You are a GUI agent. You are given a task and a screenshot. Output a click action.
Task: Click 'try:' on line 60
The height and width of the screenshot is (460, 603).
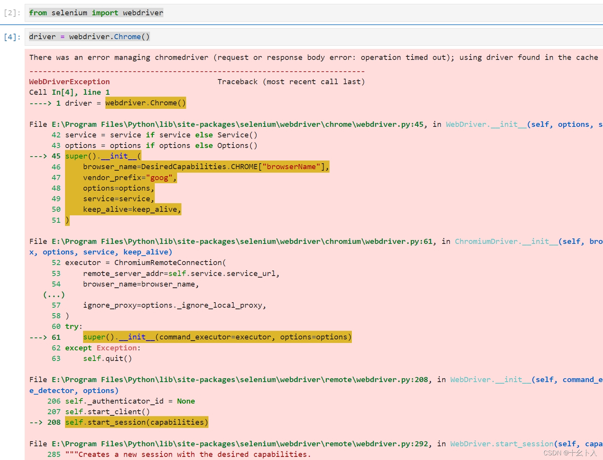(x=74, y=327)
